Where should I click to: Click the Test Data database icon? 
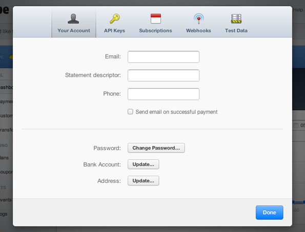(236, 18)
